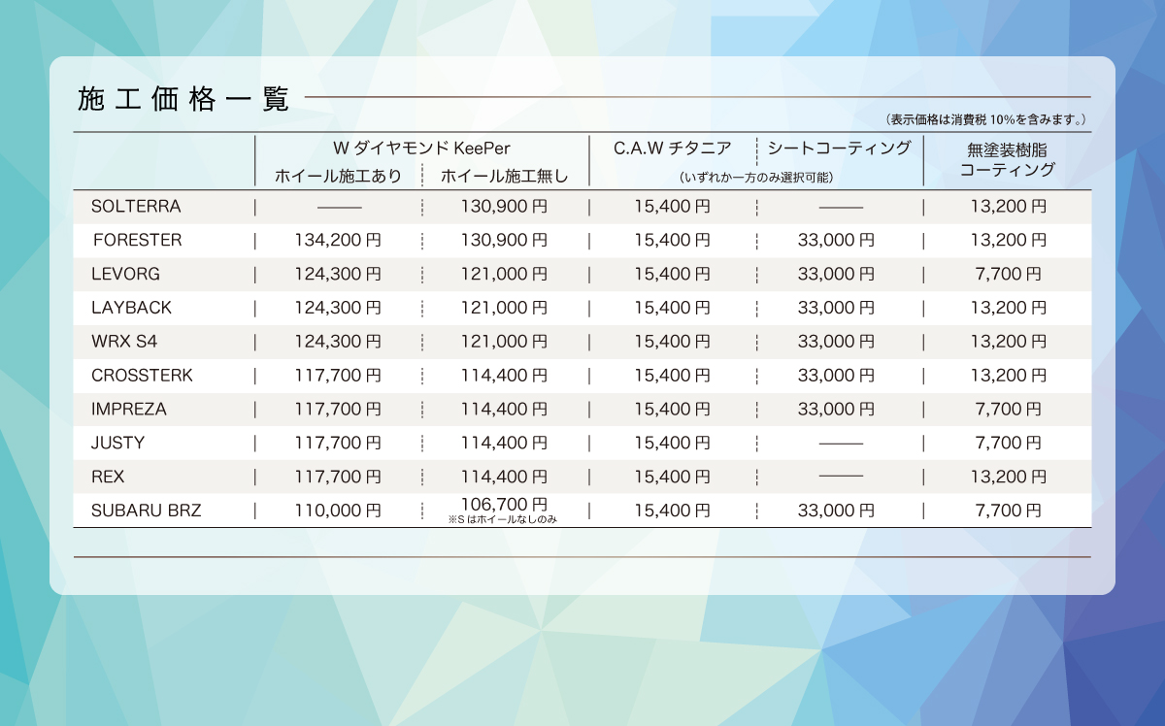
Task: Click CROSSTERK's 114,400円 price
Action: 504,376
